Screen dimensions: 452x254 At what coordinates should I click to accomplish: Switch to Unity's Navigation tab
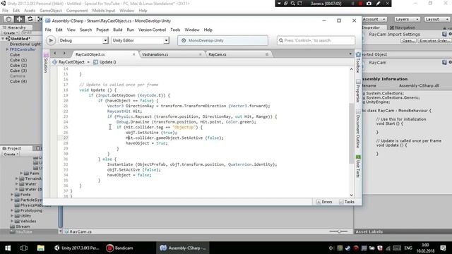(x=403, y=28)
